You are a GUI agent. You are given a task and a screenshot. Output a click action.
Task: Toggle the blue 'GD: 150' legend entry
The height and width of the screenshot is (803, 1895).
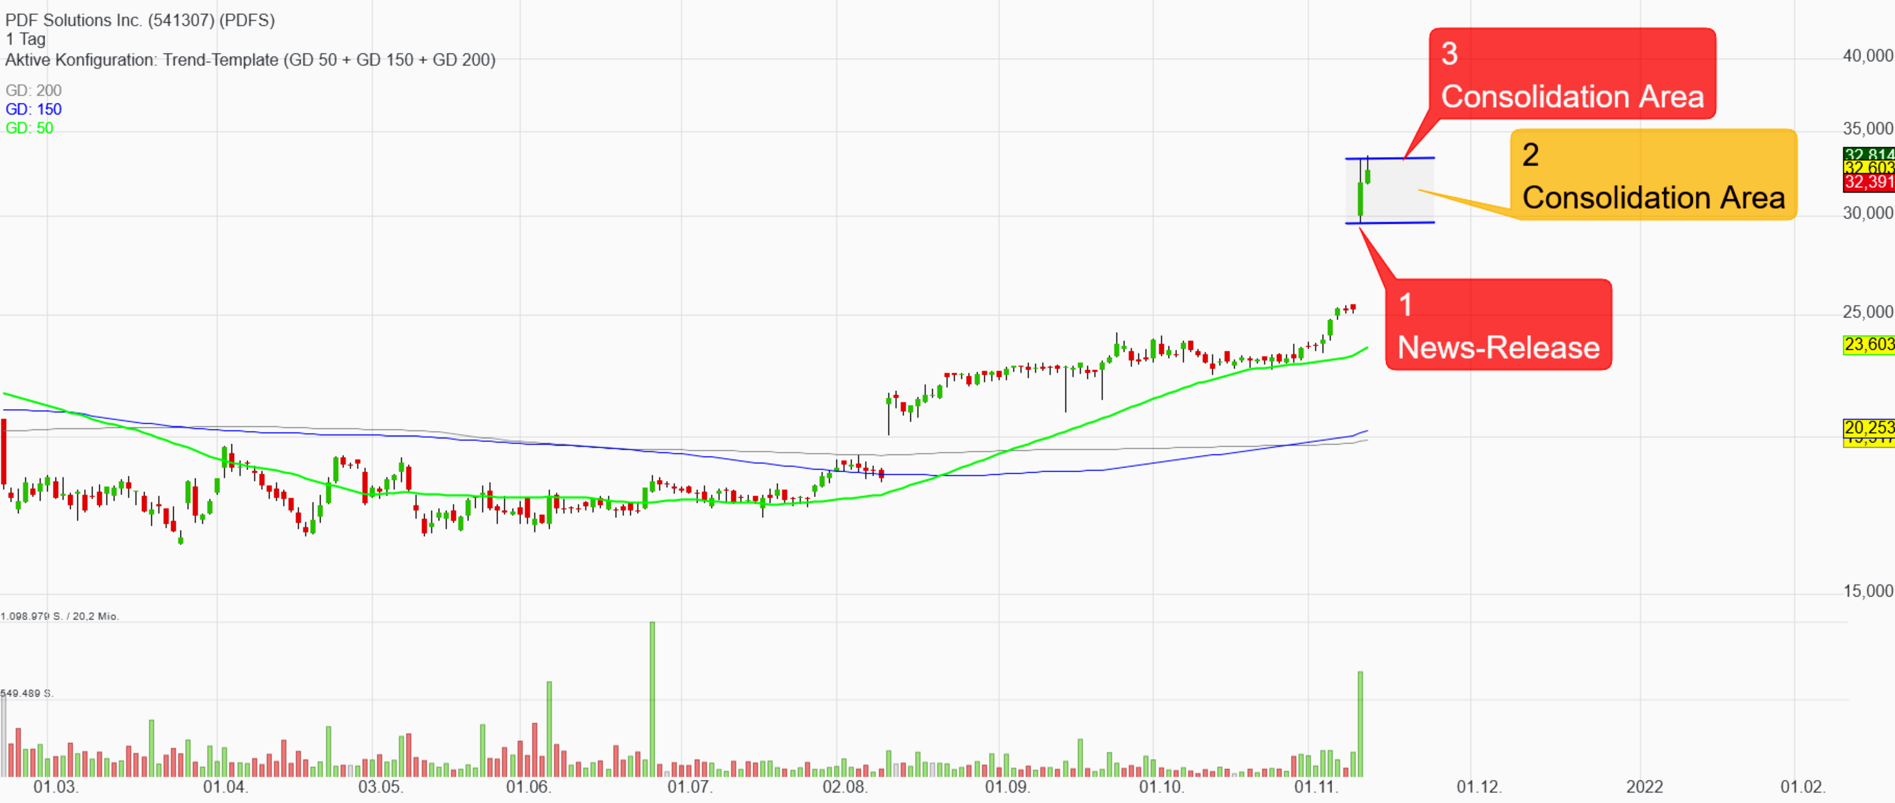tap(33, 109)
